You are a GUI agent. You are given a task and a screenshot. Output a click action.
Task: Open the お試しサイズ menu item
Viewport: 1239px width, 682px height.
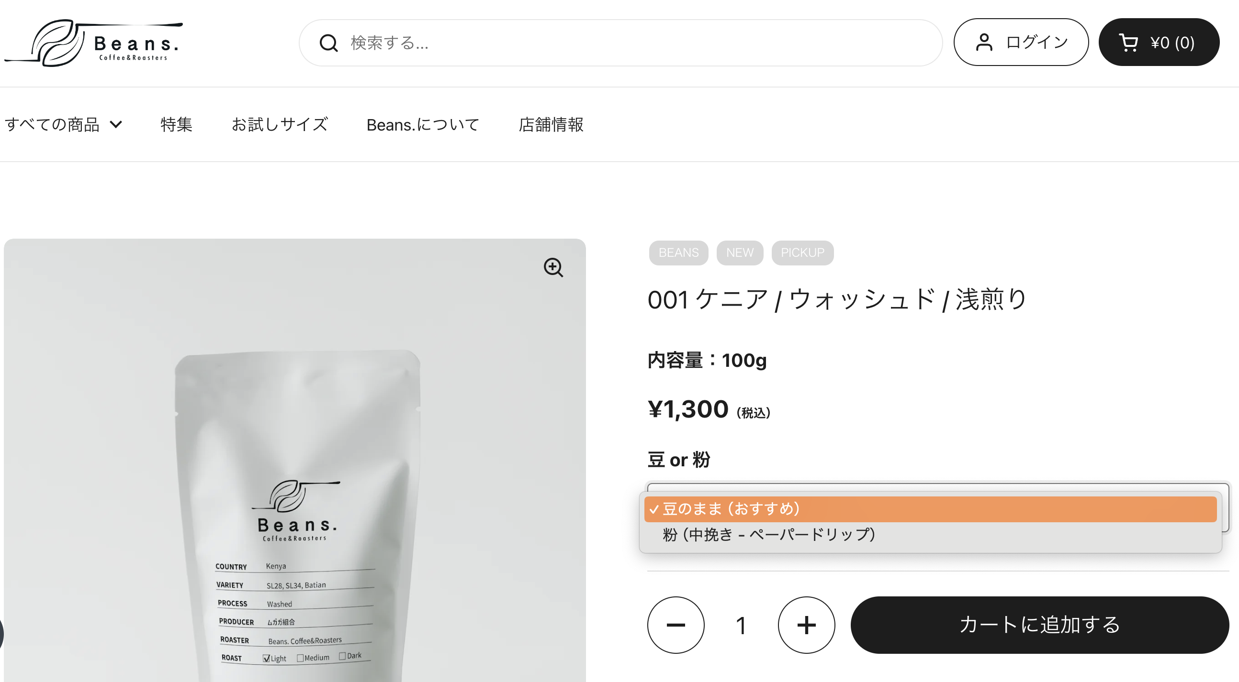pyautogui.click(x=280, y=124)
